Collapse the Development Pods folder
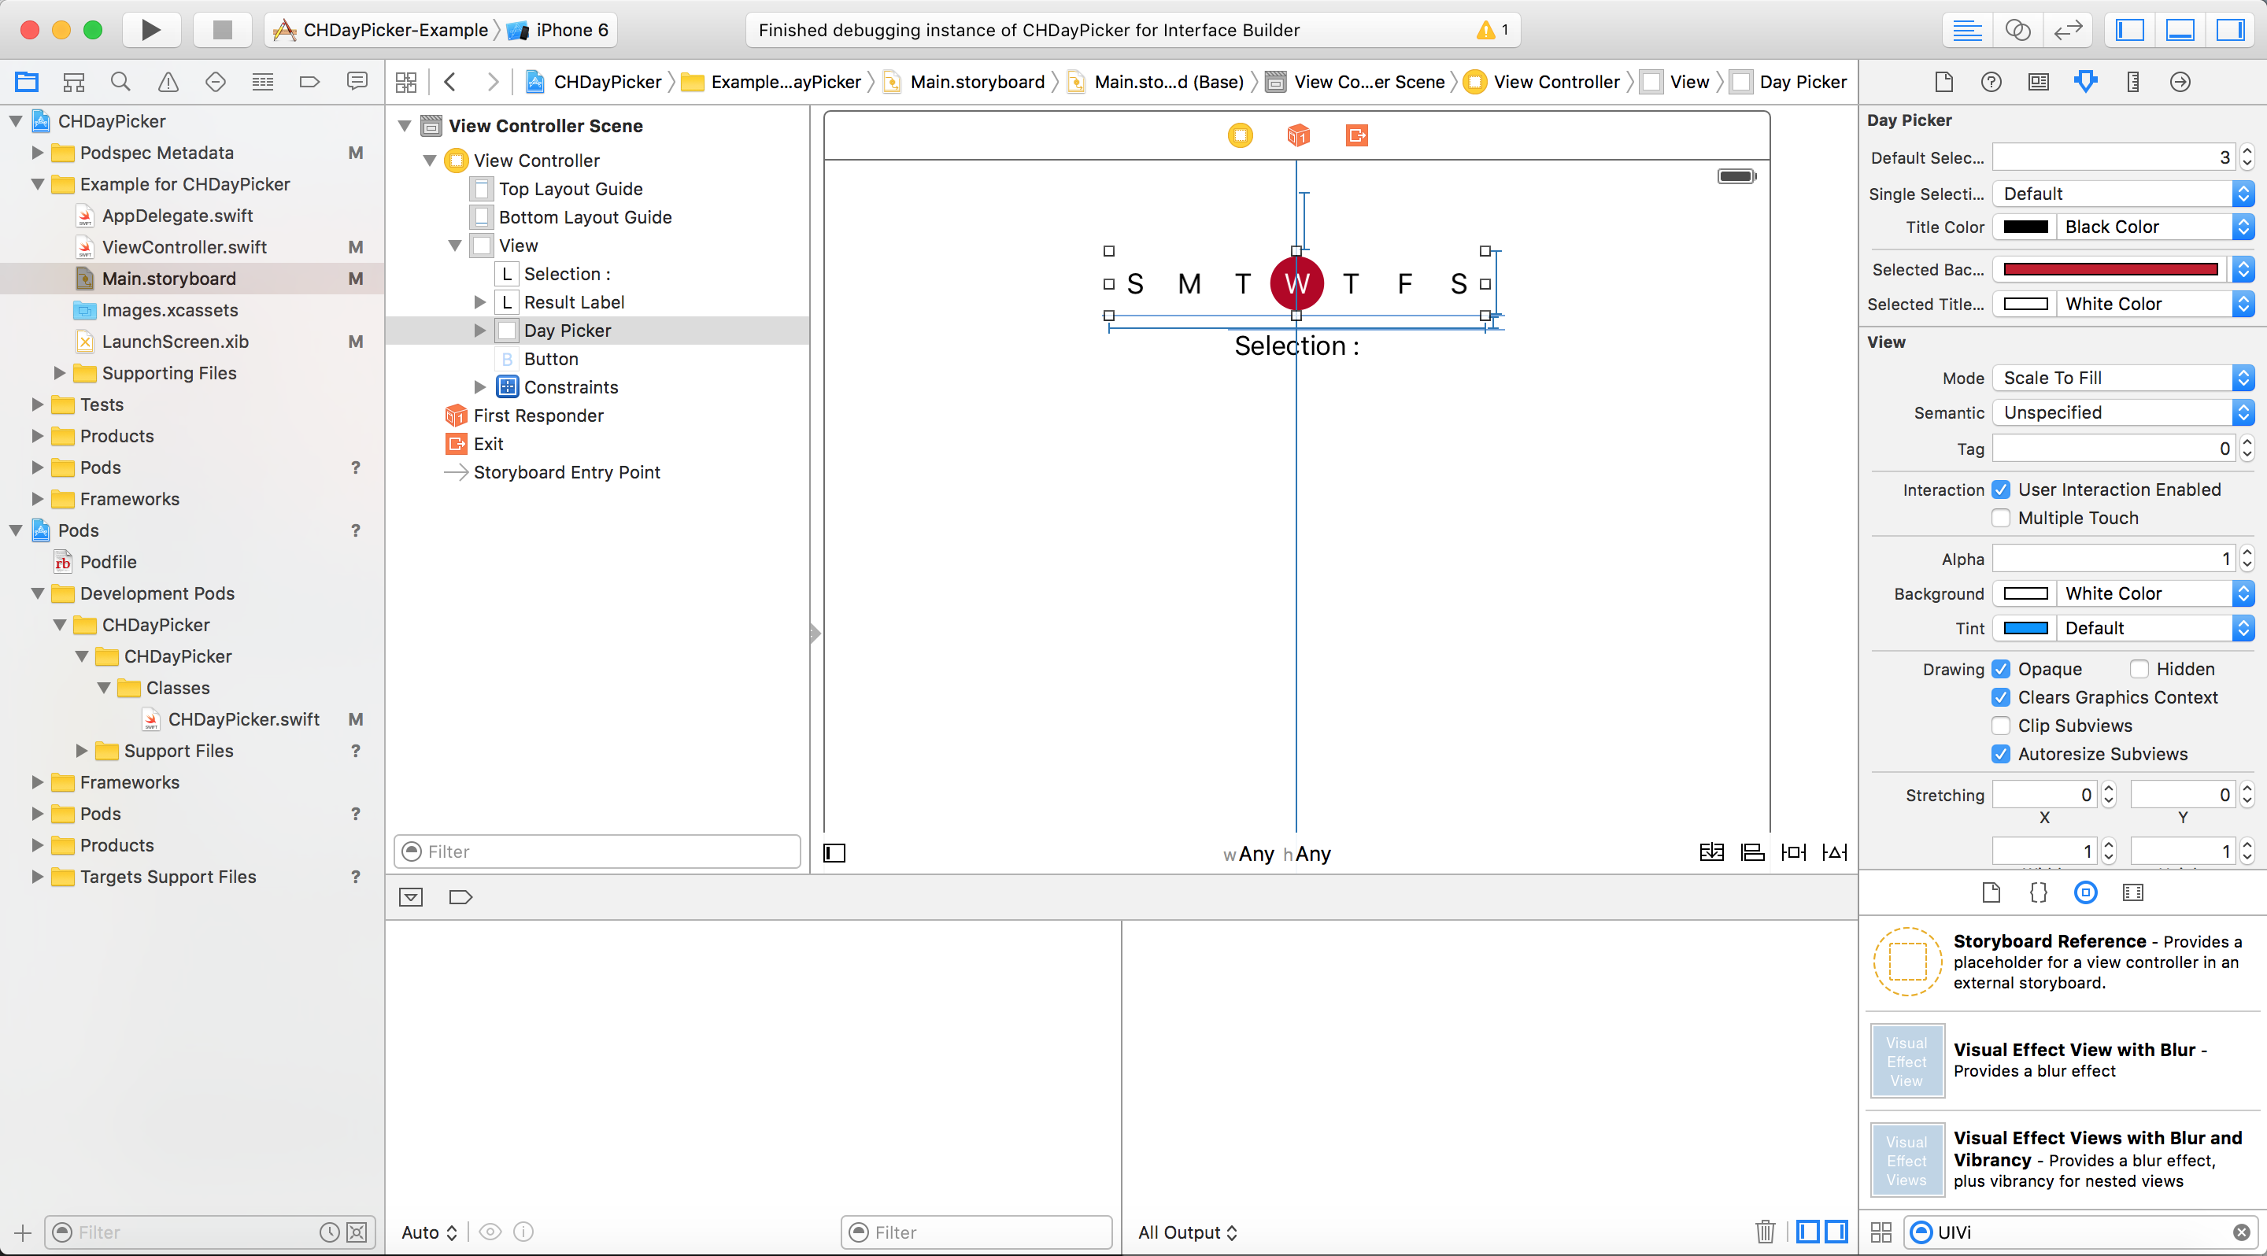Screen dimensions: 2267x1256 tap(38, 593)
